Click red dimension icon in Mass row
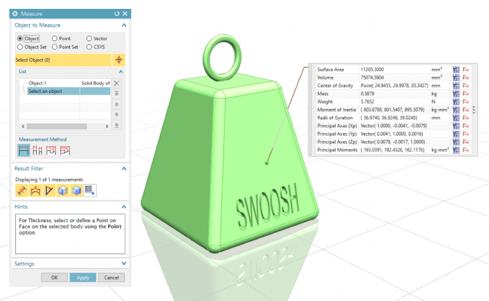Viewport: 489px width, 301px height. pos(465,94)
